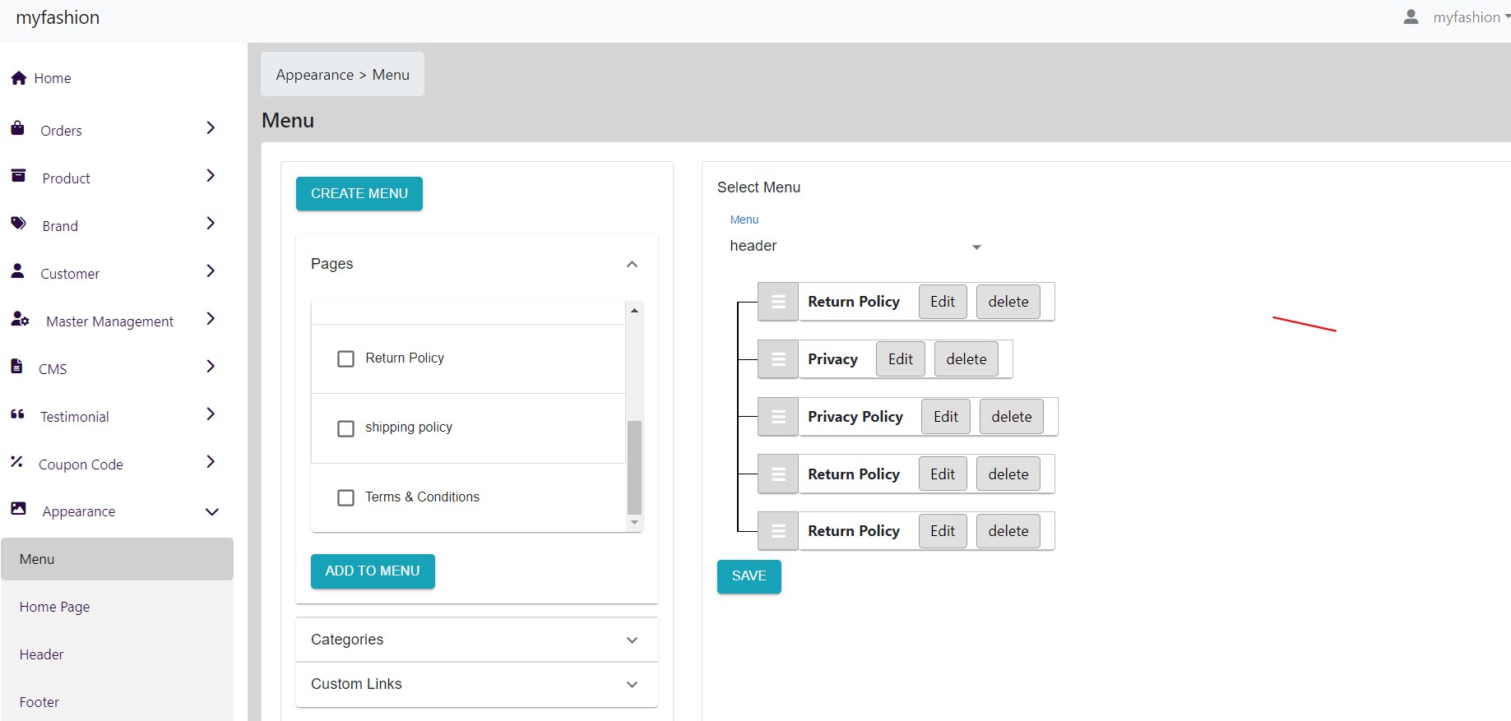Click drag handle beside Privacy Policy item
Image resolution: width=1511 pixels, height=721 pixels.
778,417
